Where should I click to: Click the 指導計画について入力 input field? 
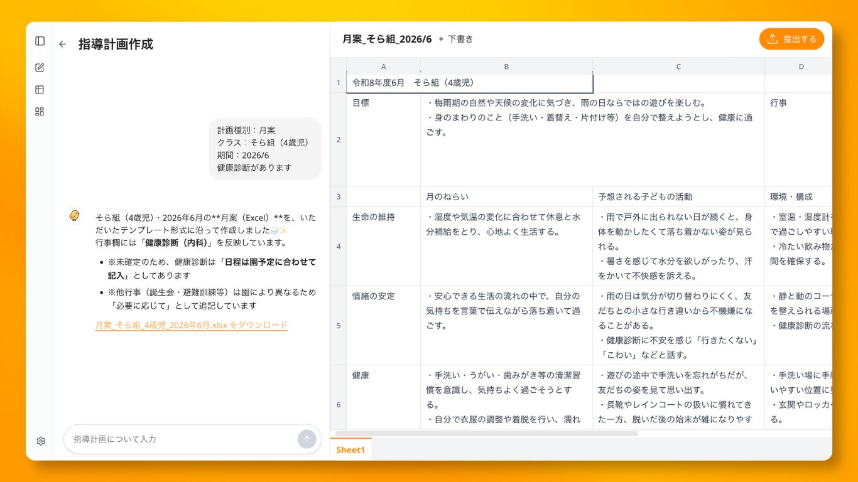(x=182, y=439)
